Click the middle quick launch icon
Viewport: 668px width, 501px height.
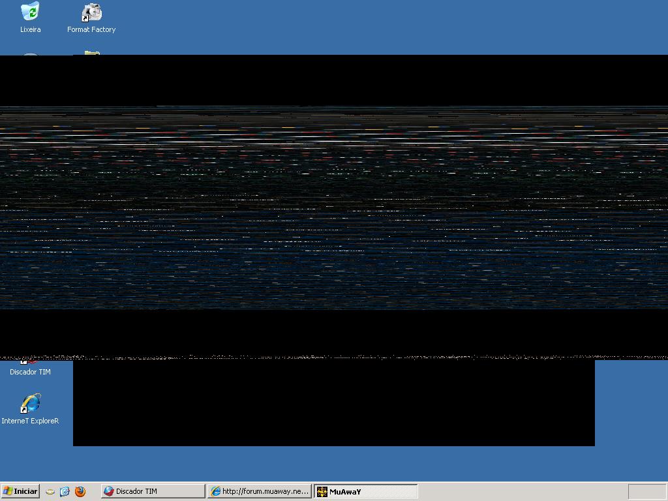pos(65,491)
